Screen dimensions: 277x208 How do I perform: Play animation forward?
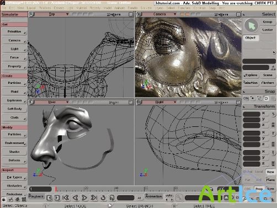[84, 198]
